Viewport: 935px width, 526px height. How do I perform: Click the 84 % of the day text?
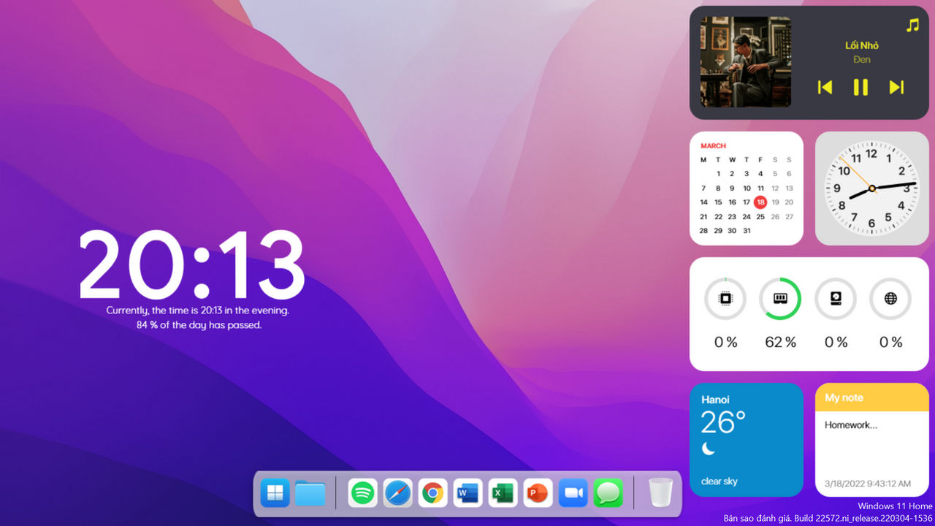(199, 325)
